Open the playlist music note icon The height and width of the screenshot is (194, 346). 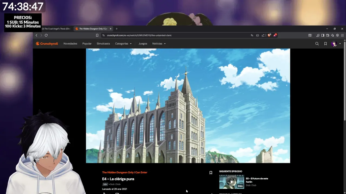coord(318,35)
